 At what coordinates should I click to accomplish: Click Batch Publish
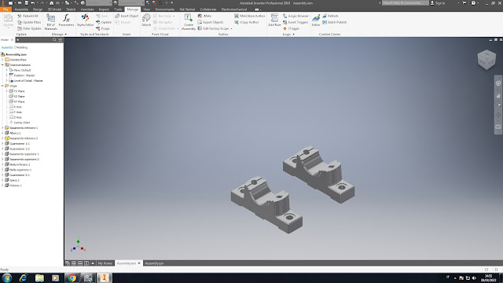tap(335, 22)
